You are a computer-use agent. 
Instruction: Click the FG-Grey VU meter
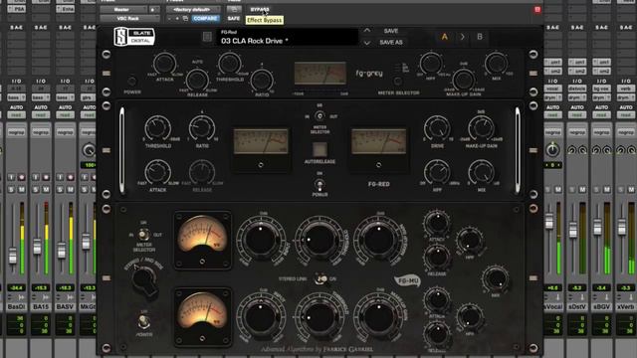320,74
